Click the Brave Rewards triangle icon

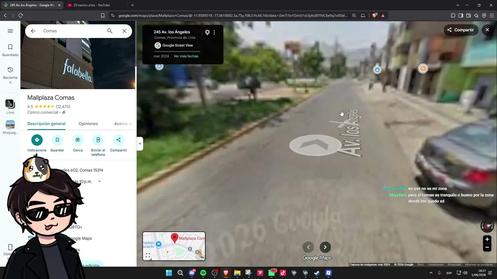(383, 15)
